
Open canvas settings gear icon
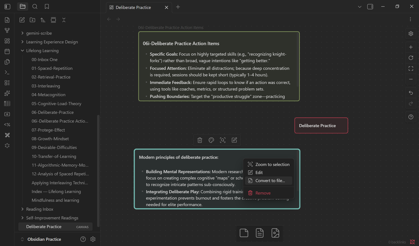411,34
